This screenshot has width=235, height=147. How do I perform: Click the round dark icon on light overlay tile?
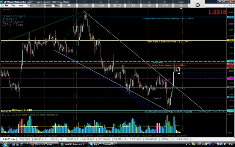pos(198,5)
